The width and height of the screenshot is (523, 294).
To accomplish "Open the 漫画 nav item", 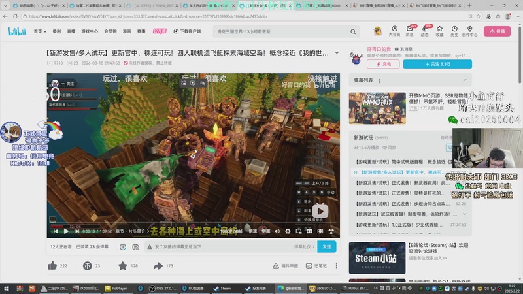I will [x=127, y=31].
